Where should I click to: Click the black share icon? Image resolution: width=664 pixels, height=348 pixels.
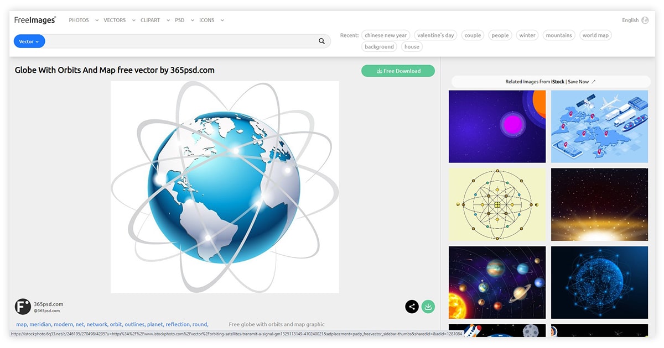tap(412, 307)
